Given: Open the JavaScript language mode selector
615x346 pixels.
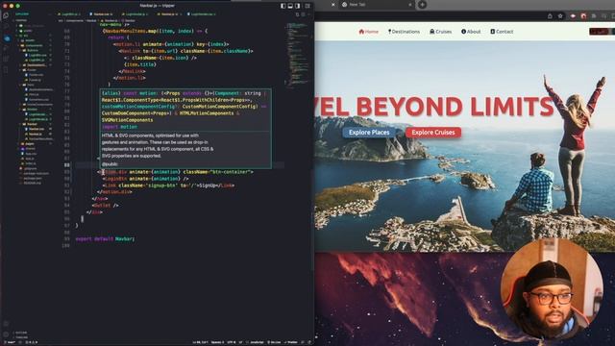Looking at the screenshot, I should click(258, 342).
